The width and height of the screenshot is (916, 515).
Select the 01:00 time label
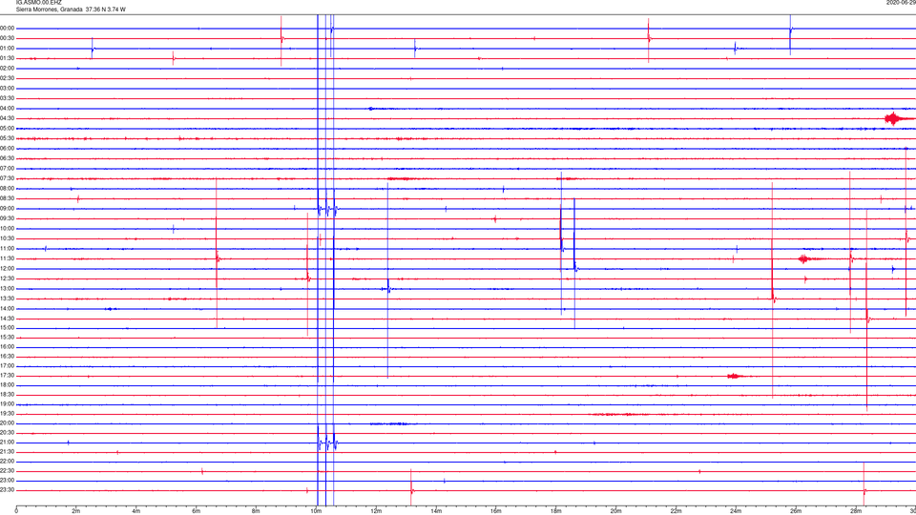click(8, 48)
